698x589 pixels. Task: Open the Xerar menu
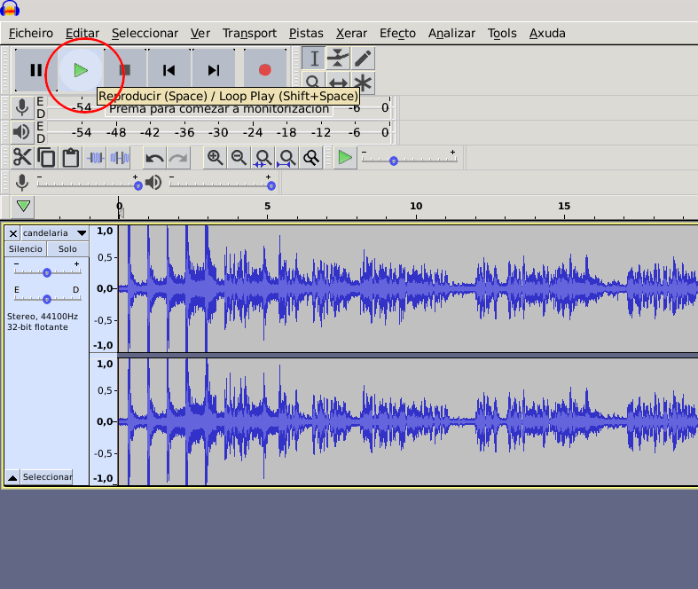(351, 34)
